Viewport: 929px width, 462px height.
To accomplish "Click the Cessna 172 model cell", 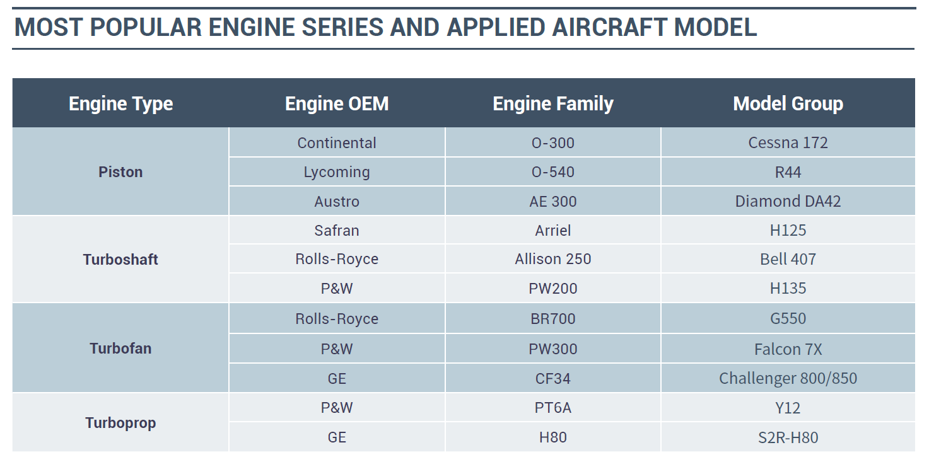I will pyautogui.click(x=788, y=143).
